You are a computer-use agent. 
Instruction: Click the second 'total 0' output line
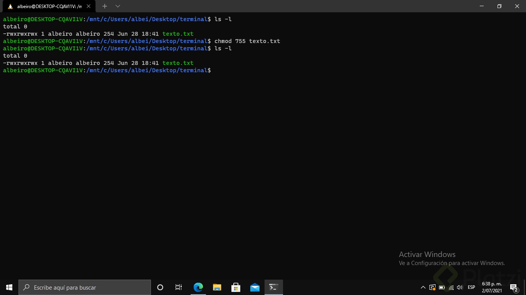click(15, 56)
